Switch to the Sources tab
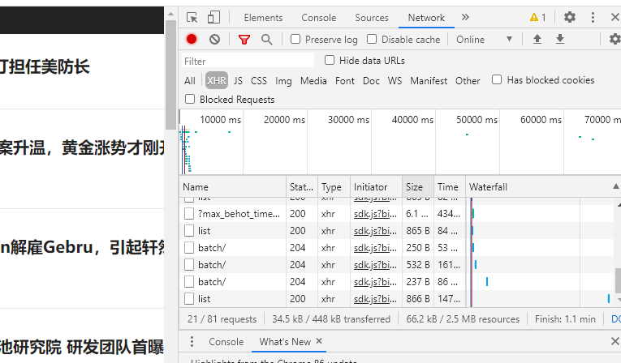 coord(372,17)
